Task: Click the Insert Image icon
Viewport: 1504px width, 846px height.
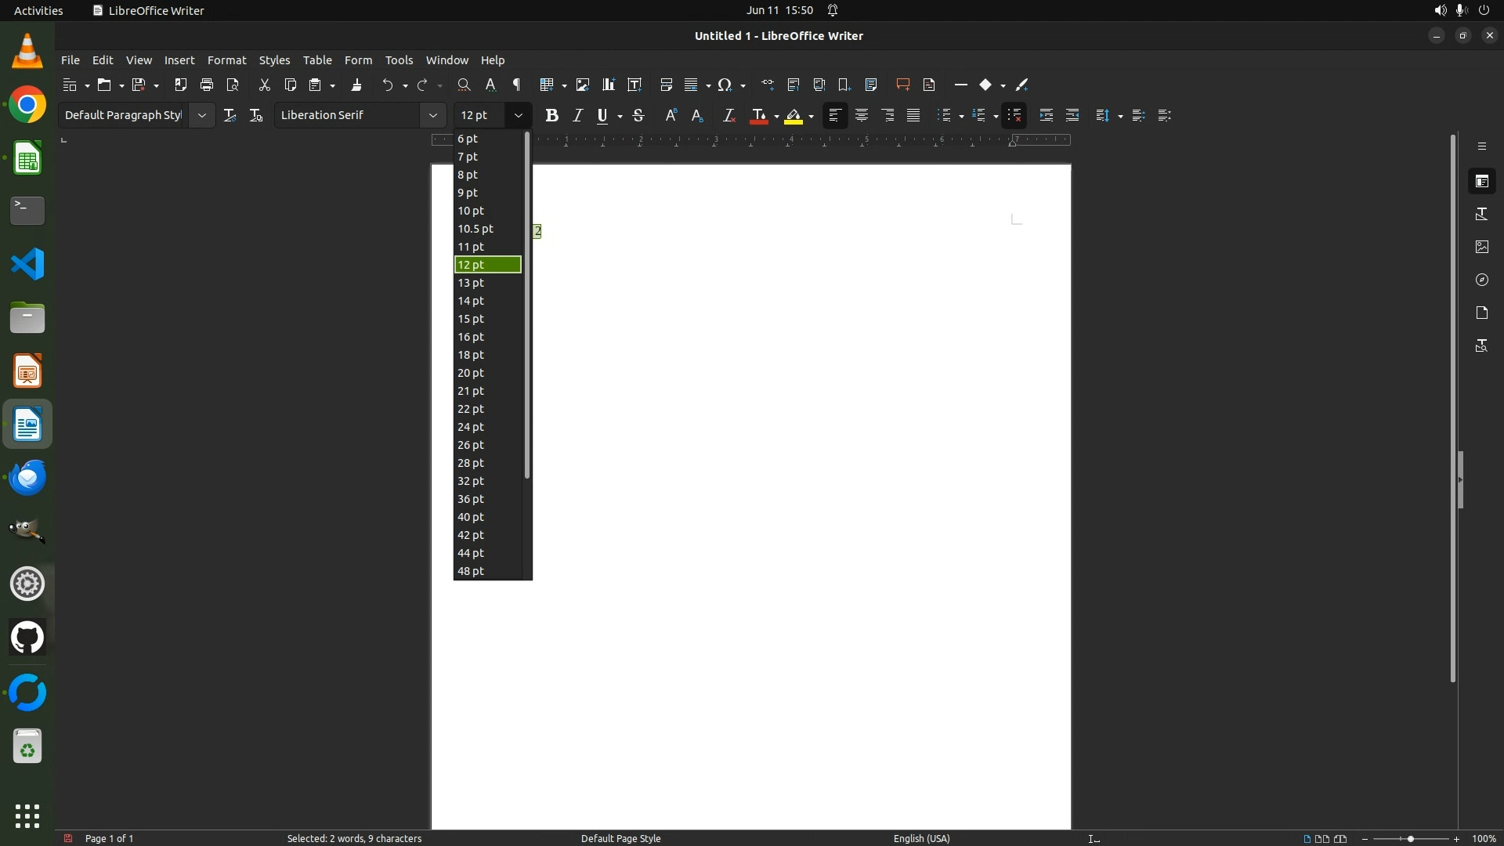Action: click(x=582, y=85)
